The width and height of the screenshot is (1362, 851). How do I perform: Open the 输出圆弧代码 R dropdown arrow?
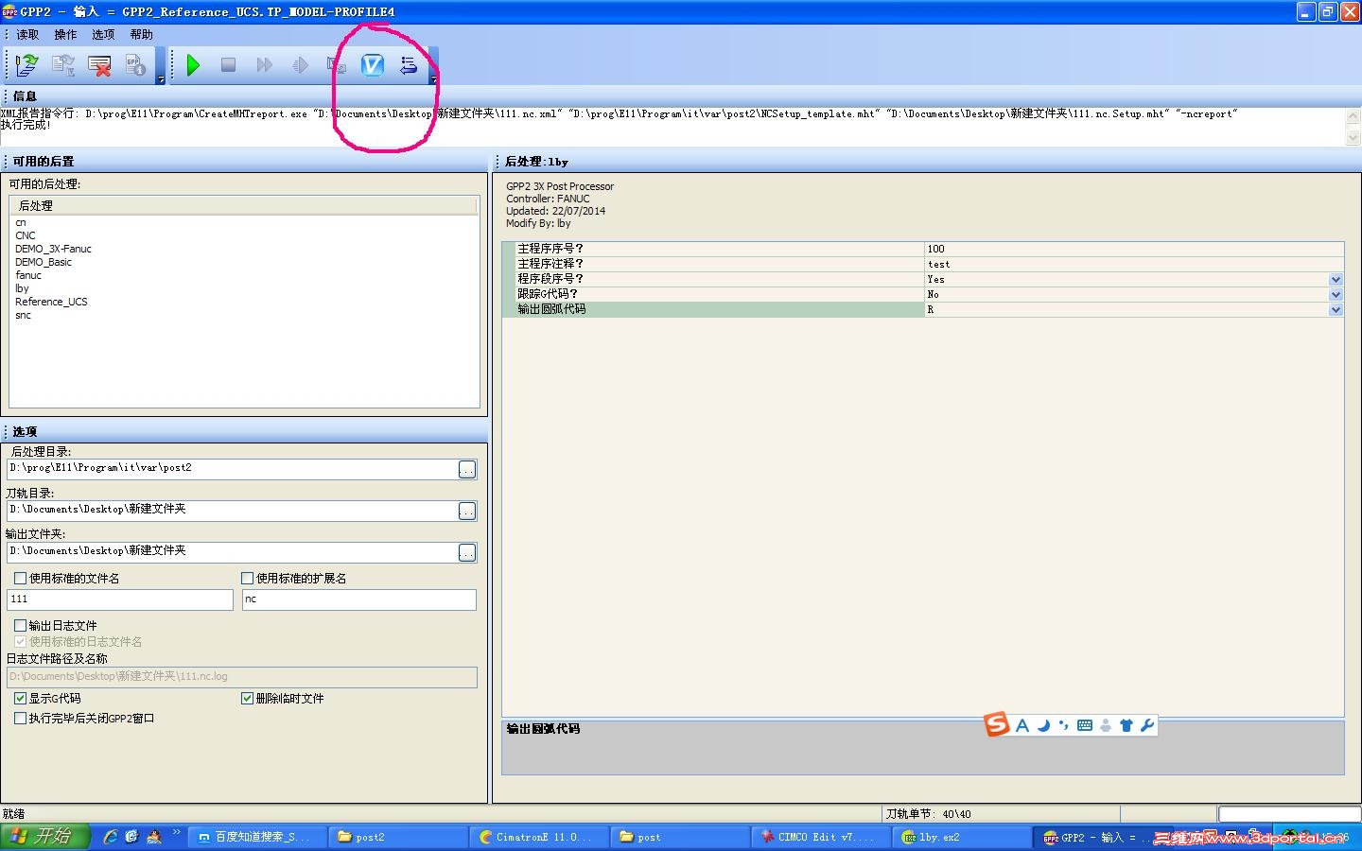tap(1336, 309)
